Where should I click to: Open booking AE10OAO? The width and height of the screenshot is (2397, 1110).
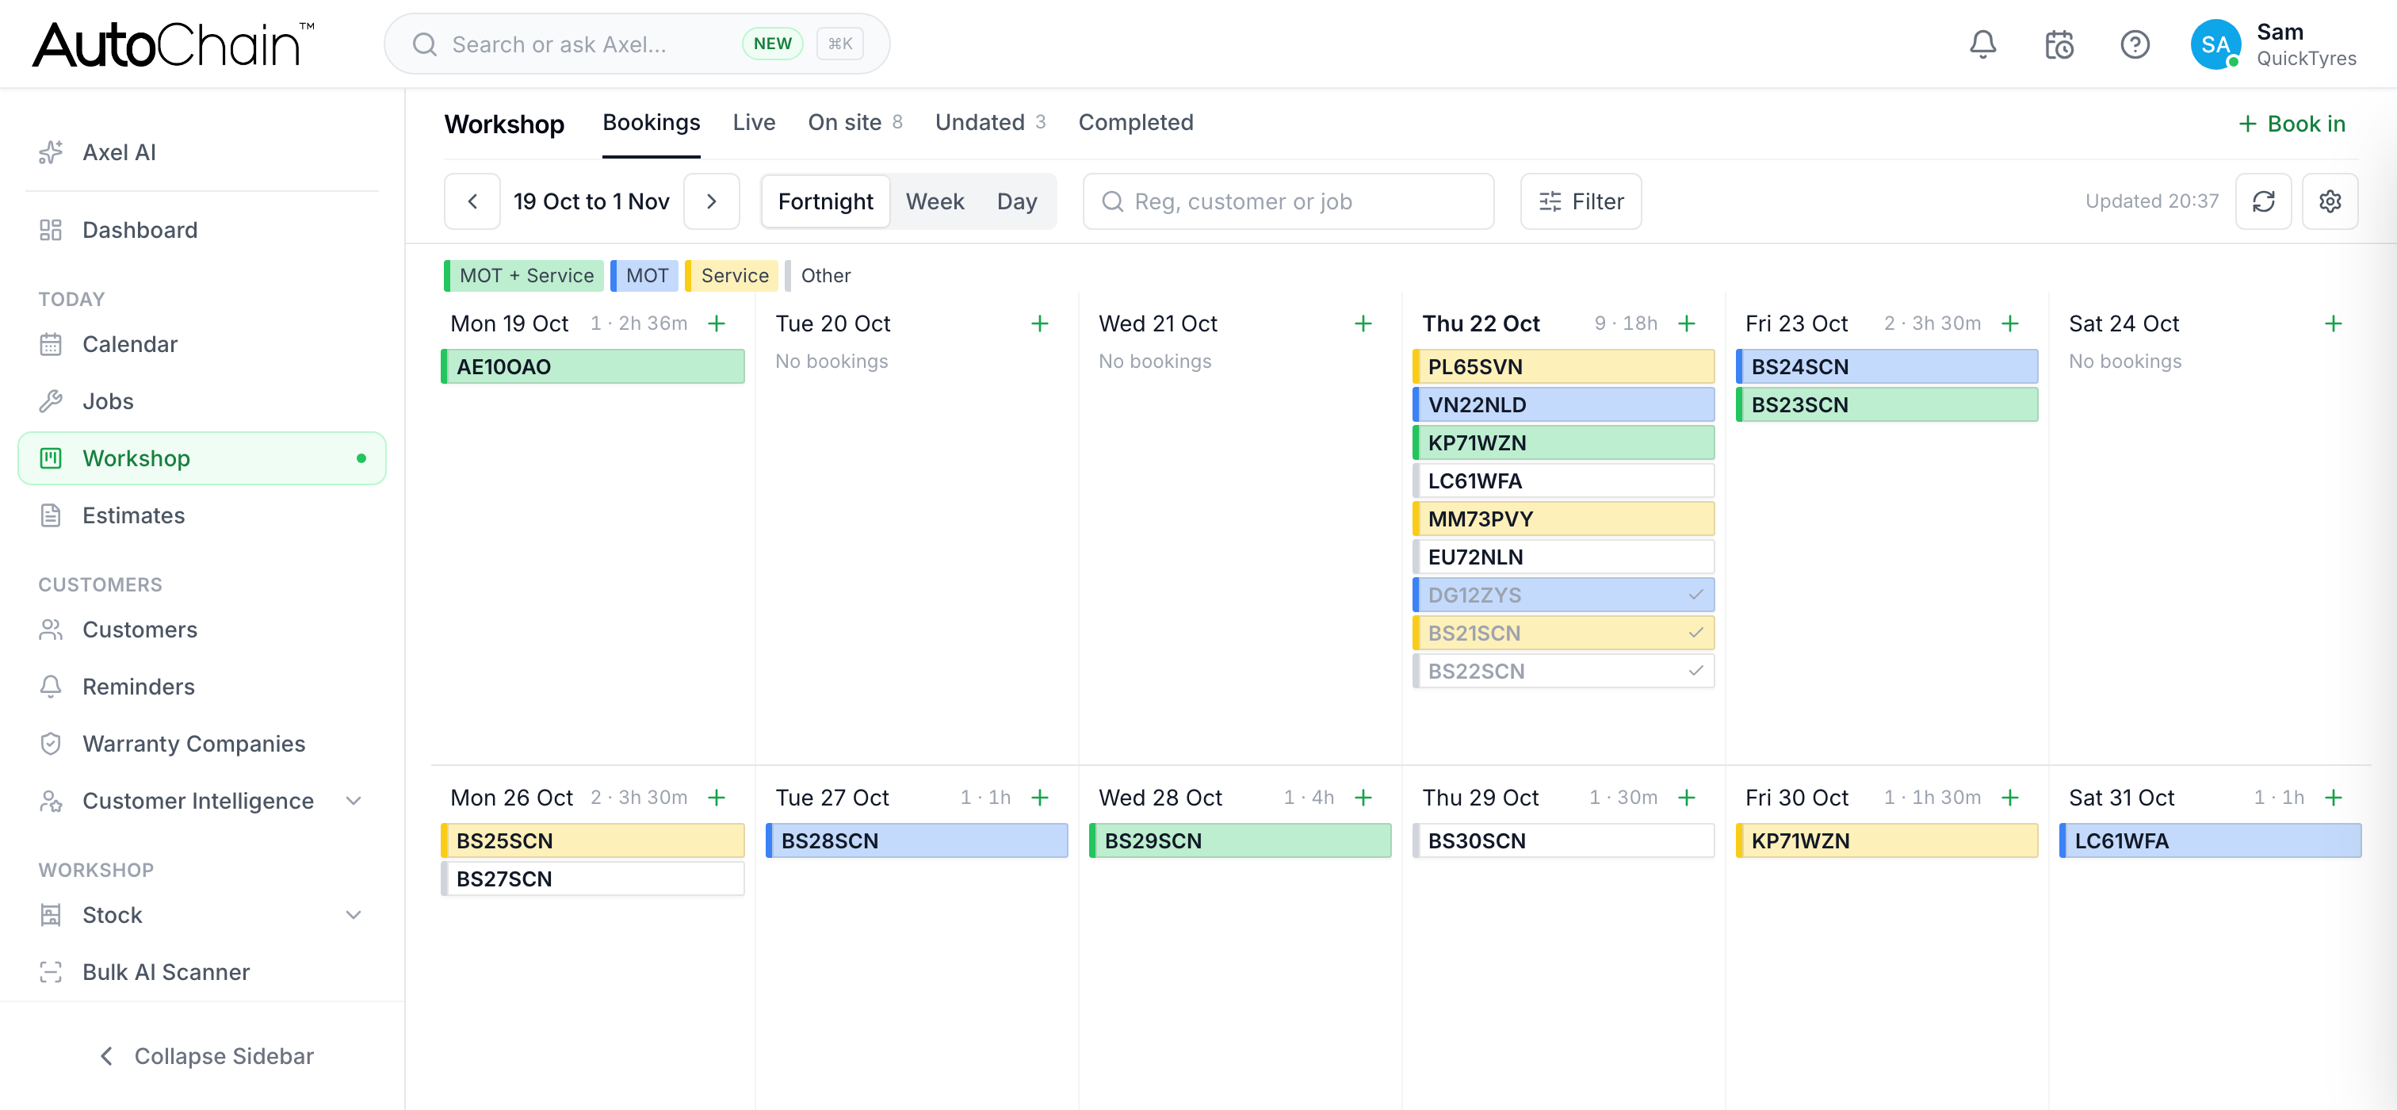click(x=593, y=366)
